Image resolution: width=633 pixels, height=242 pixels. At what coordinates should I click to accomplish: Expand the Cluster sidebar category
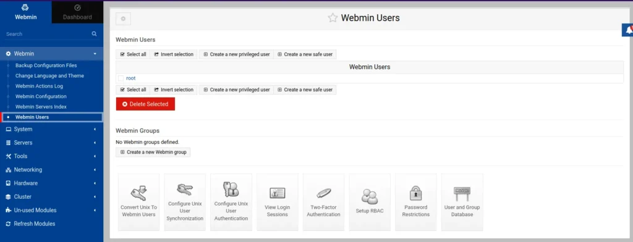pos(52,197)
